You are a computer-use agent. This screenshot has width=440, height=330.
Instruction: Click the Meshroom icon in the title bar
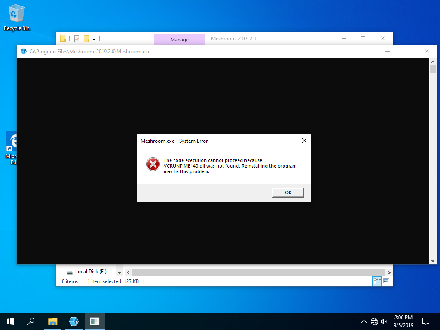click(24, 51)
